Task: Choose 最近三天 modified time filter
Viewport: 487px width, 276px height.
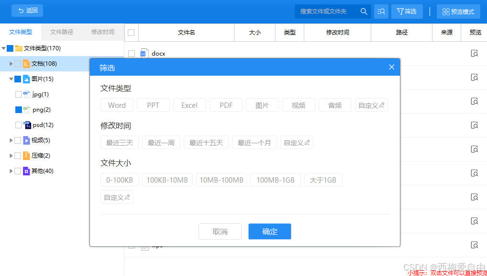Action: [x=120, y=142]
